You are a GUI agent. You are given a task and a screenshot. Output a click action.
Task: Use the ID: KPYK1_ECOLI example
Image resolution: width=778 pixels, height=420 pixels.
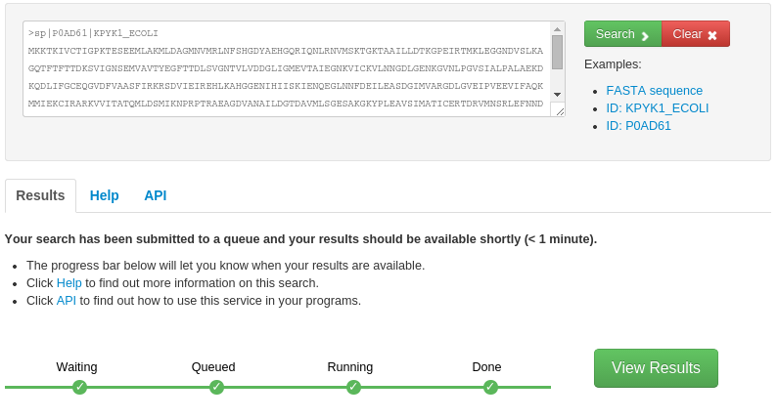coord(657,108)
